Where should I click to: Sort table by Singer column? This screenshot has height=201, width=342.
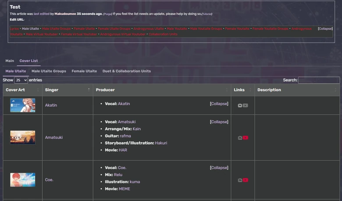(68, 90)
